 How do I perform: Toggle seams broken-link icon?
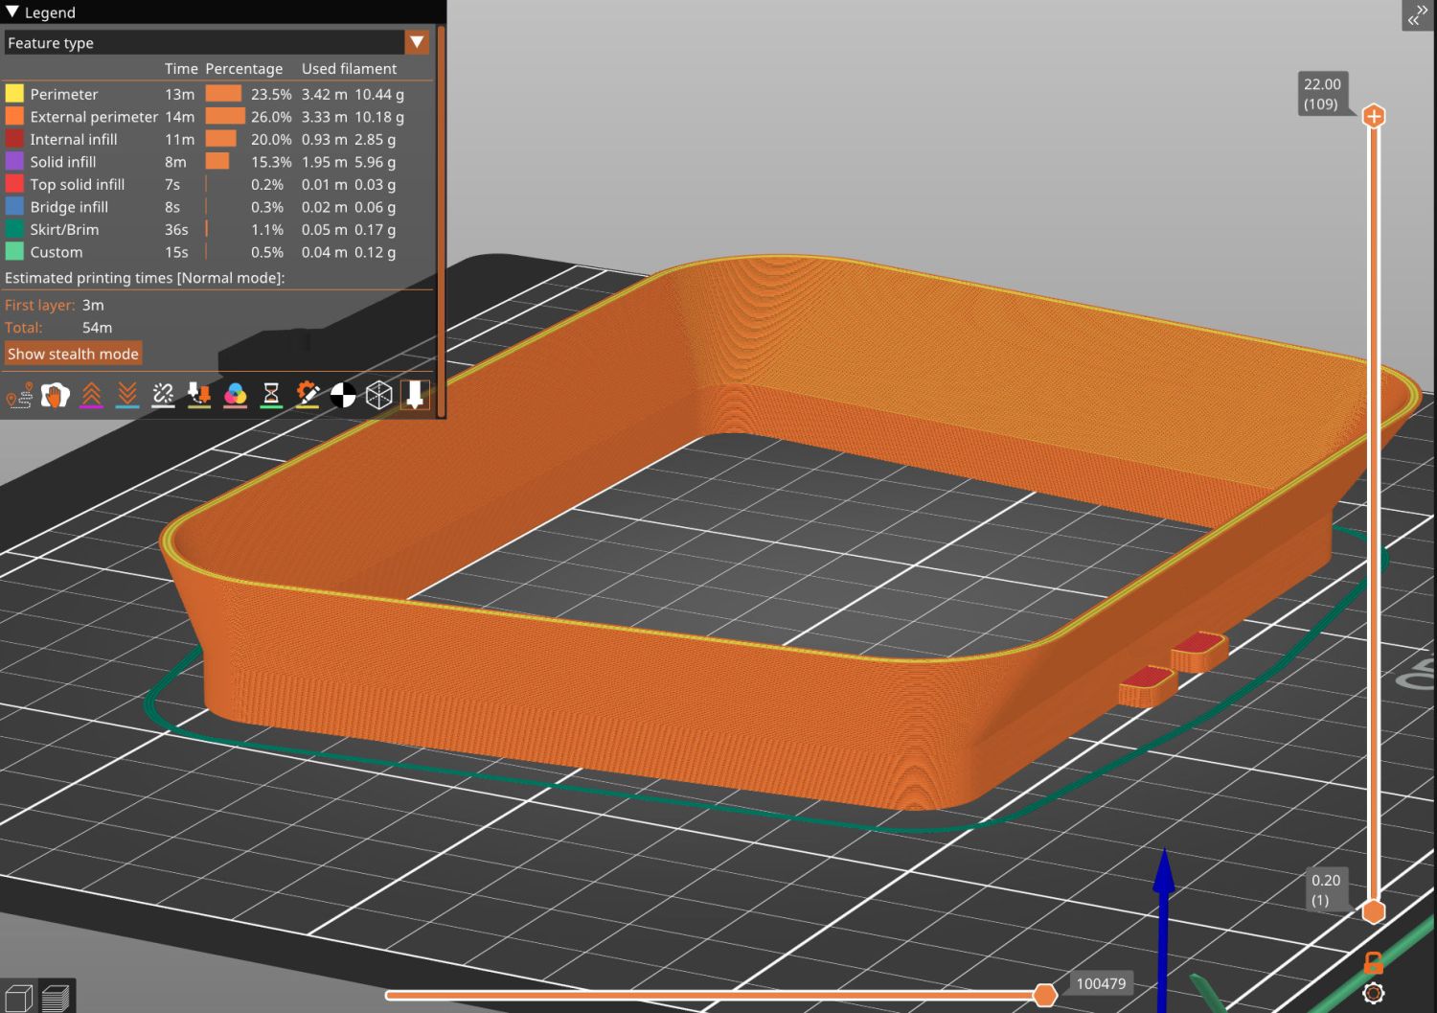(x=164, y=395)
